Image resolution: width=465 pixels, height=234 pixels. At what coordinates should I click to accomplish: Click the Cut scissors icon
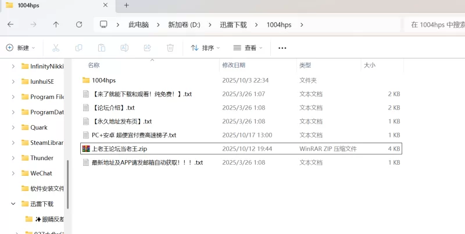56,48
